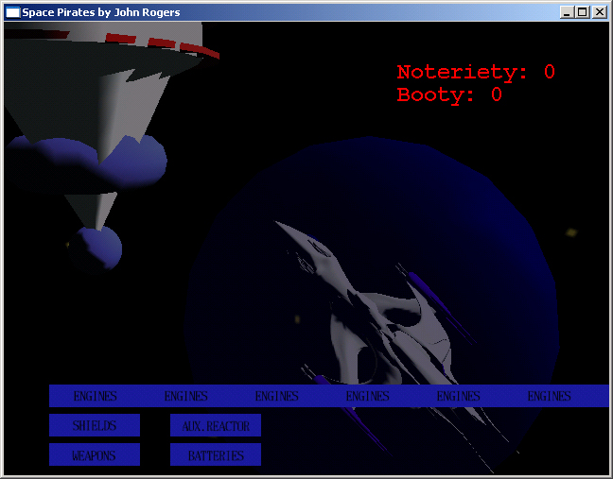This screenshot has height=479, width=613.
Task: Click the SHIELDS power button
Action: 95,425
